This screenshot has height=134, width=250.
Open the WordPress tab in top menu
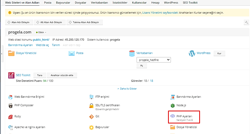tap(171, 3)
